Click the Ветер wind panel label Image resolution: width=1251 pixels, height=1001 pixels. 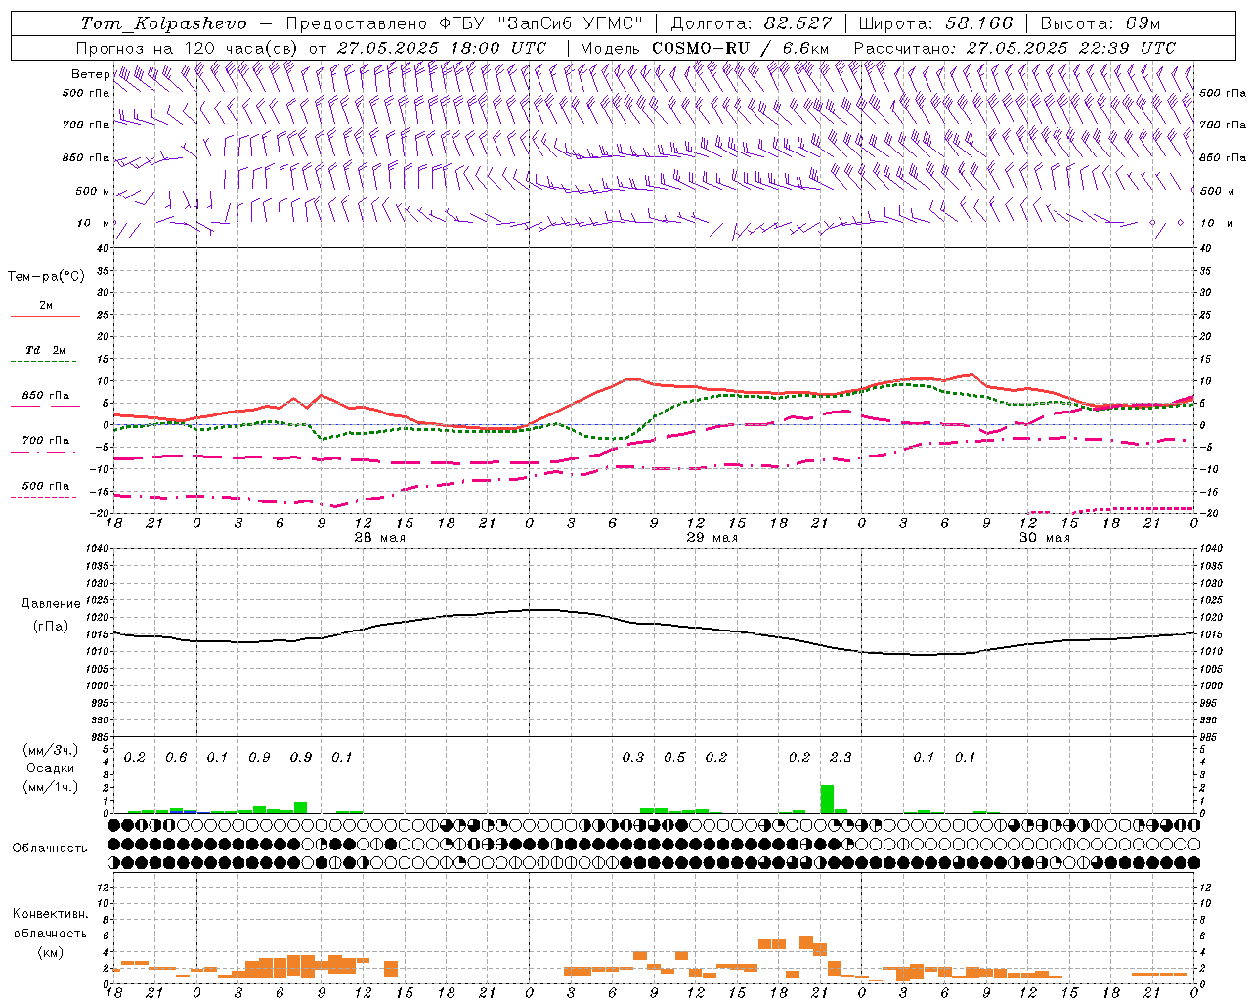[90, 74]
